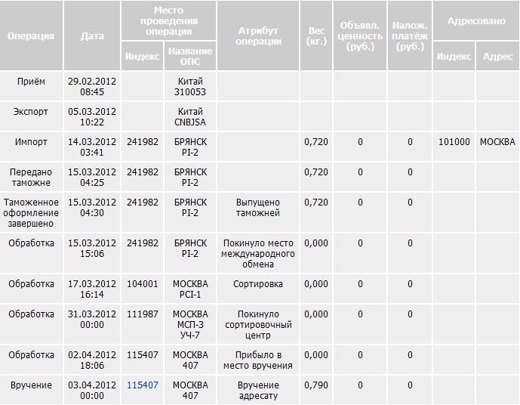Click 'Покинуло сортировочный центр' attribute
Viewport: 520px width, 405px height.
click(x=258, y=325)
